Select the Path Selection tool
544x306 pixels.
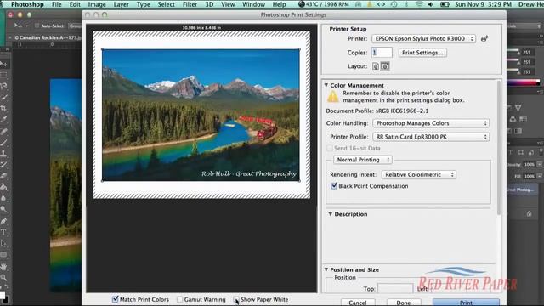pos(3,244)
